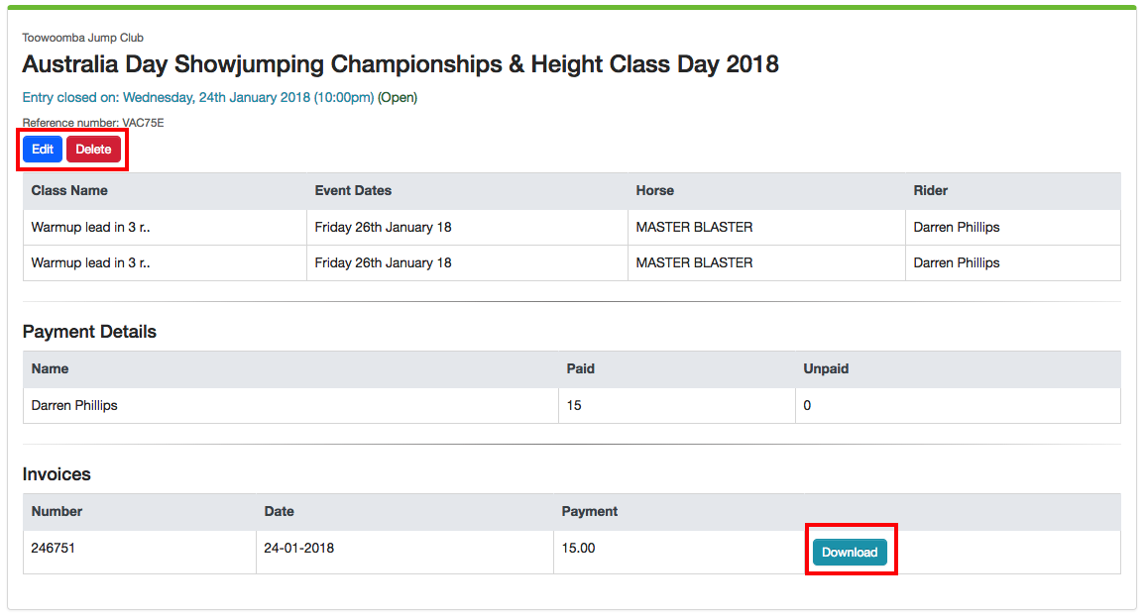Click the Invoices section heading

[x=57, y=474]
